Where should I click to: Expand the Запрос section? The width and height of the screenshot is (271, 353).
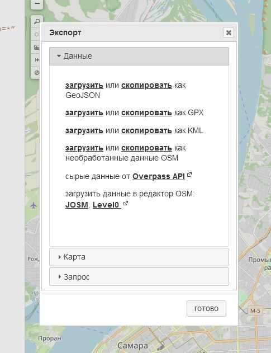[x=139, y=277]
